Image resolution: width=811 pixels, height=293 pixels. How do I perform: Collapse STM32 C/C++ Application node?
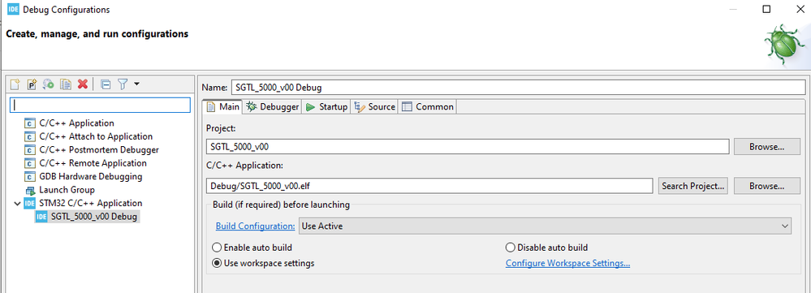[18, 204]
